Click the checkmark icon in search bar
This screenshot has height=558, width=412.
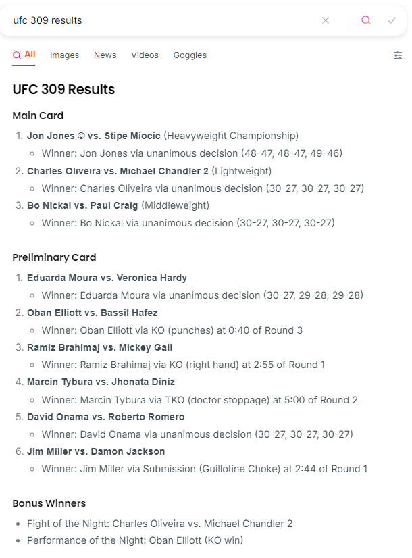click(392, 20)
